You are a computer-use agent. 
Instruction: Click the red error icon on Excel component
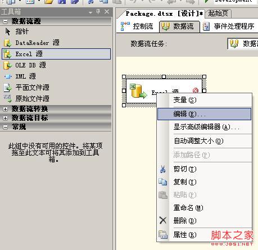[196, 90]
